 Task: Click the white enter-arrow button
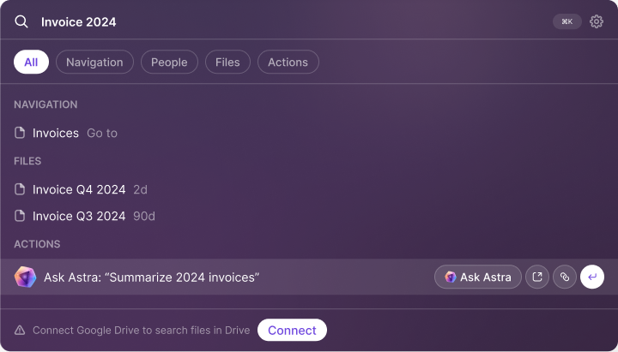[x=592, y=277]
